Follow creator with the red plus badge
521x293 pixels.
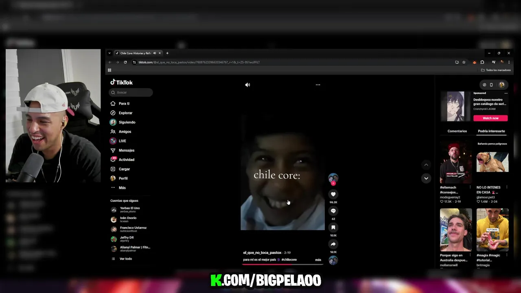click(333, 184)
